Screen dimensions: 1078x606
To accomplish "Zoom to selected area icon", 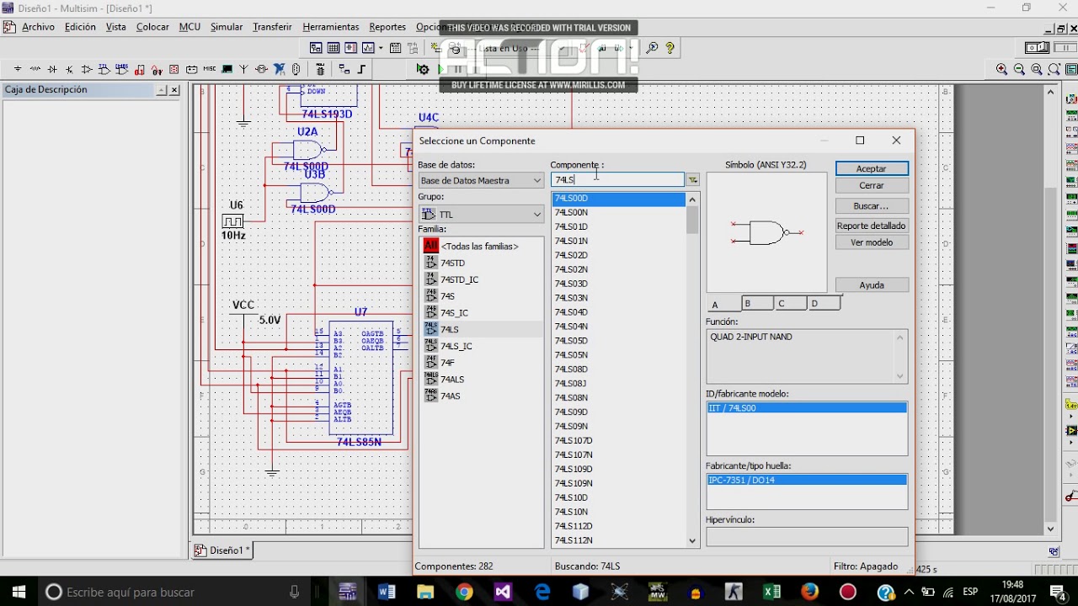I will coord(1037,69).
